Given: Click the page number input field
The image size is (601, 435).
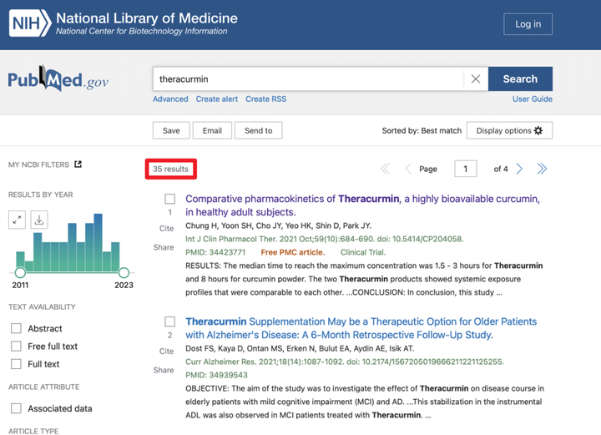Looking at the screenshot, I should (465, 169).
